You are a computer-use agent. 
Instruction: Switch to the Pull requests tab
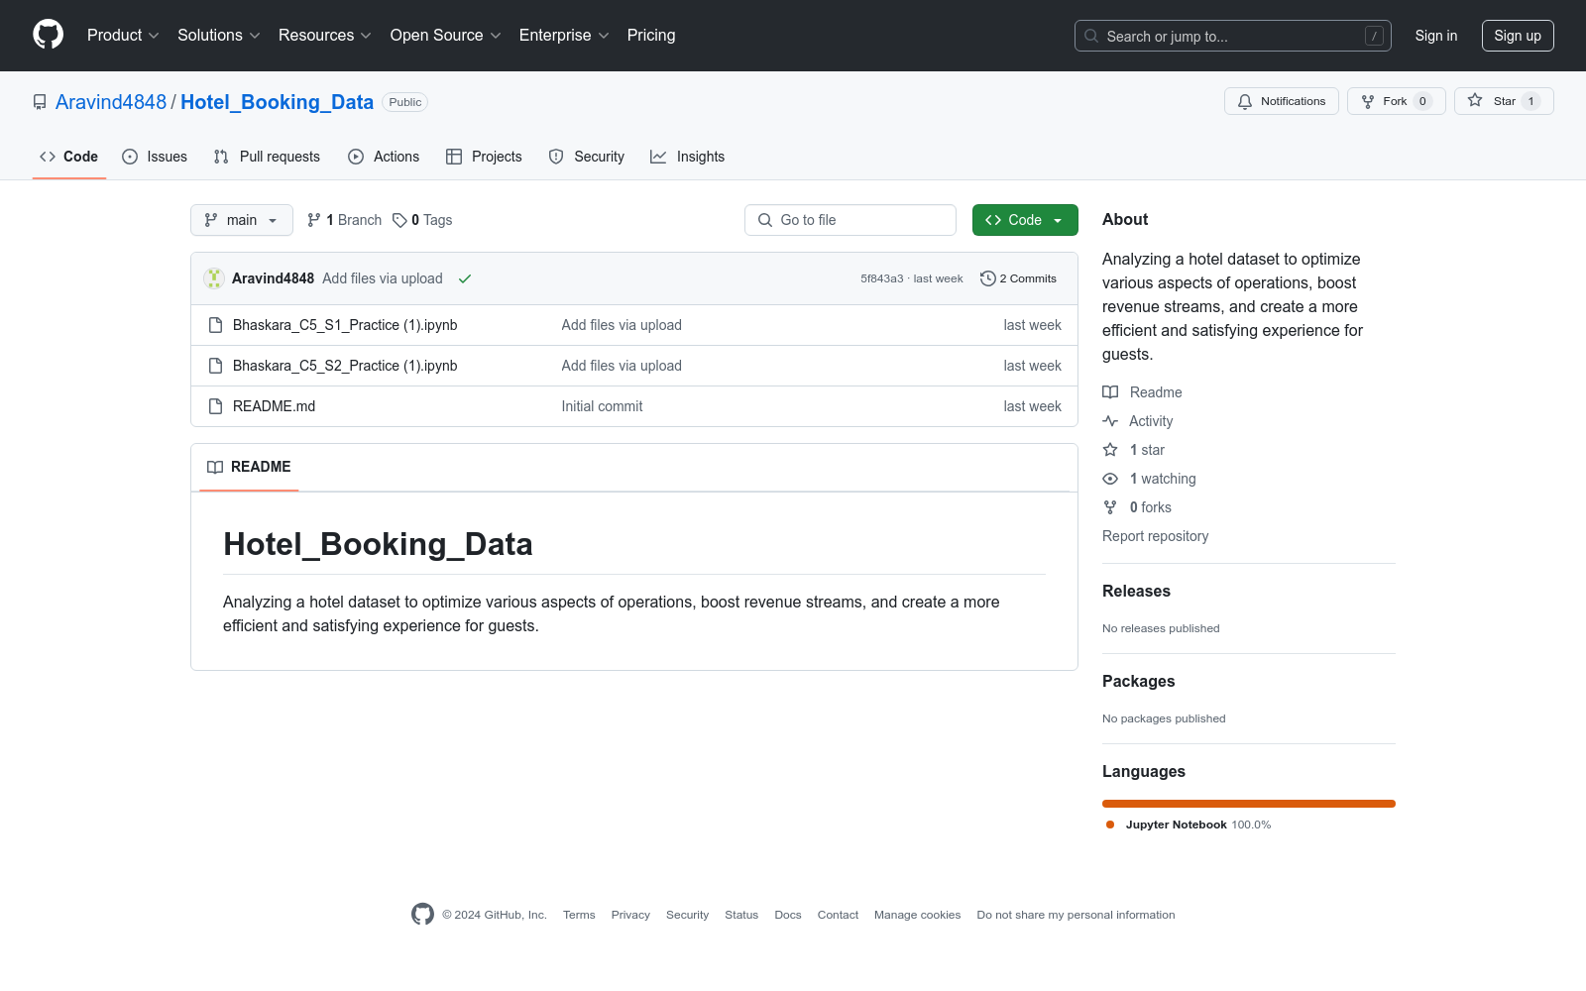click(x=267, y=157)
